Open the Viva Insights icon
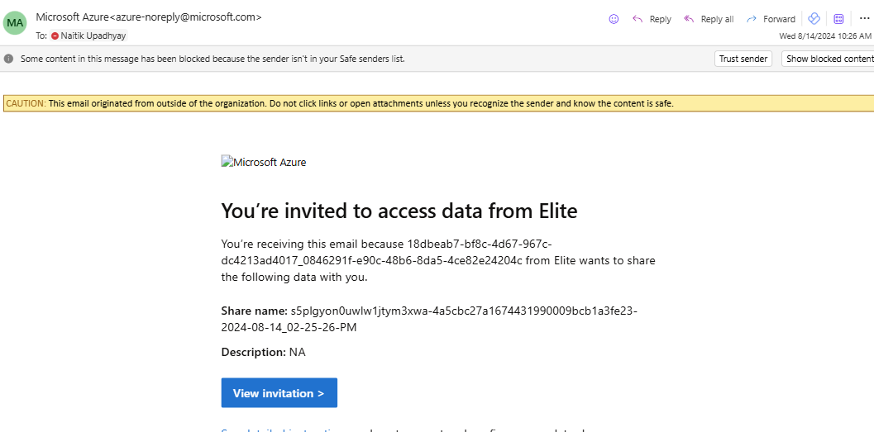This screenshot has height=432, width=874. pyautogui.click(x=814, y=19)
